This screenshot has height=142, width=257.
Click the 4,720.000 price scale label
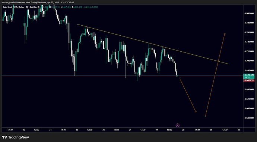point(250,51)
